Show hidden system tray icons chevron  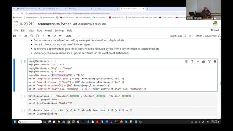coord(189,122)
